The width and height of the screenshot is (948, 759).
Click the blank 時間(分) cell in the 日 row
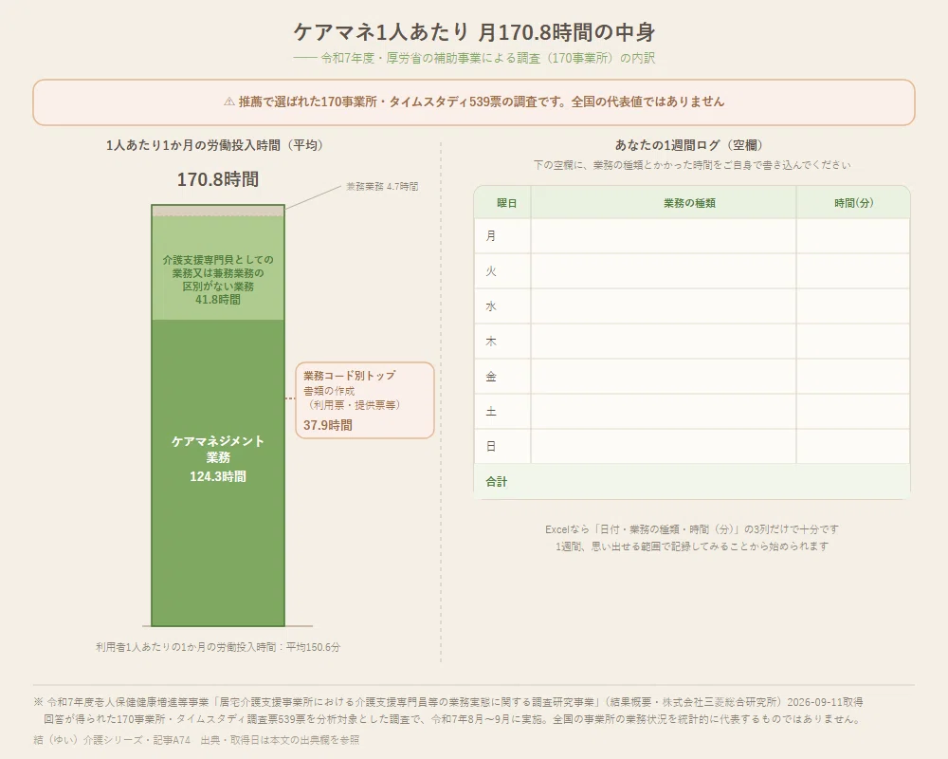(853, 447)
